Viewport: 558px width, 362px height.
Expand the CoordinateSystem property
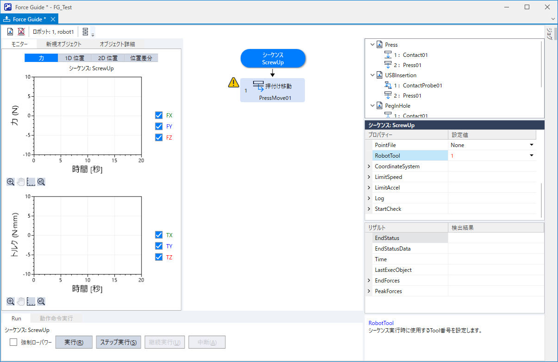[x=369, y=166]
